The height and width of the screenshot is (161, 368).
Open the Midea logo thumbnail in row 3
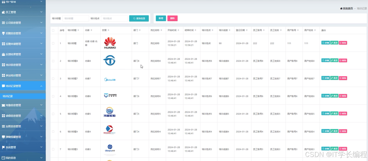coord(110,79)
